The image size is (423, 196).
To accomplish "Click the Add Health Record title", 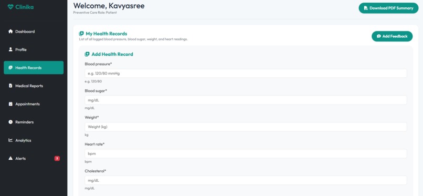I will pyautogui.click(x=112, y=54).
